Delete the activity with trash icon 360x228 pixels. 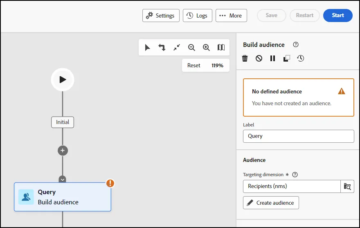click(x=245, y=58)
